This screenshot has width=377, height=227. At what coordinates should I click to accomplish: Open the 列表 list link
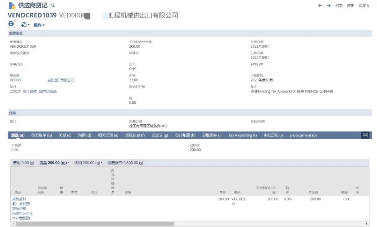[339, 6]
